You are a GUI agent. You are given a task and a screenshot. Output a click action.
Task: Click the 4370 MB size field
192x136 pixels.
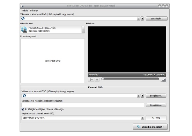(x=156, y=118)
